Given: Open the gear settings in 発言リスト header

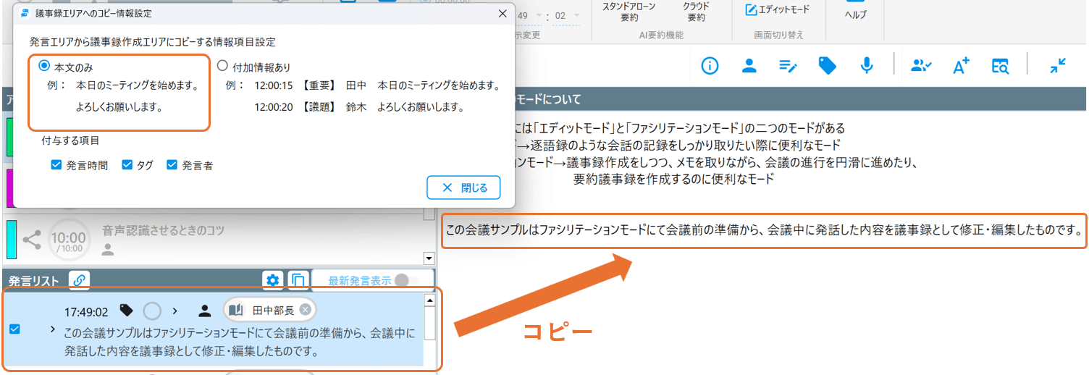Looking at the screenshot, I should coord(273,280).
